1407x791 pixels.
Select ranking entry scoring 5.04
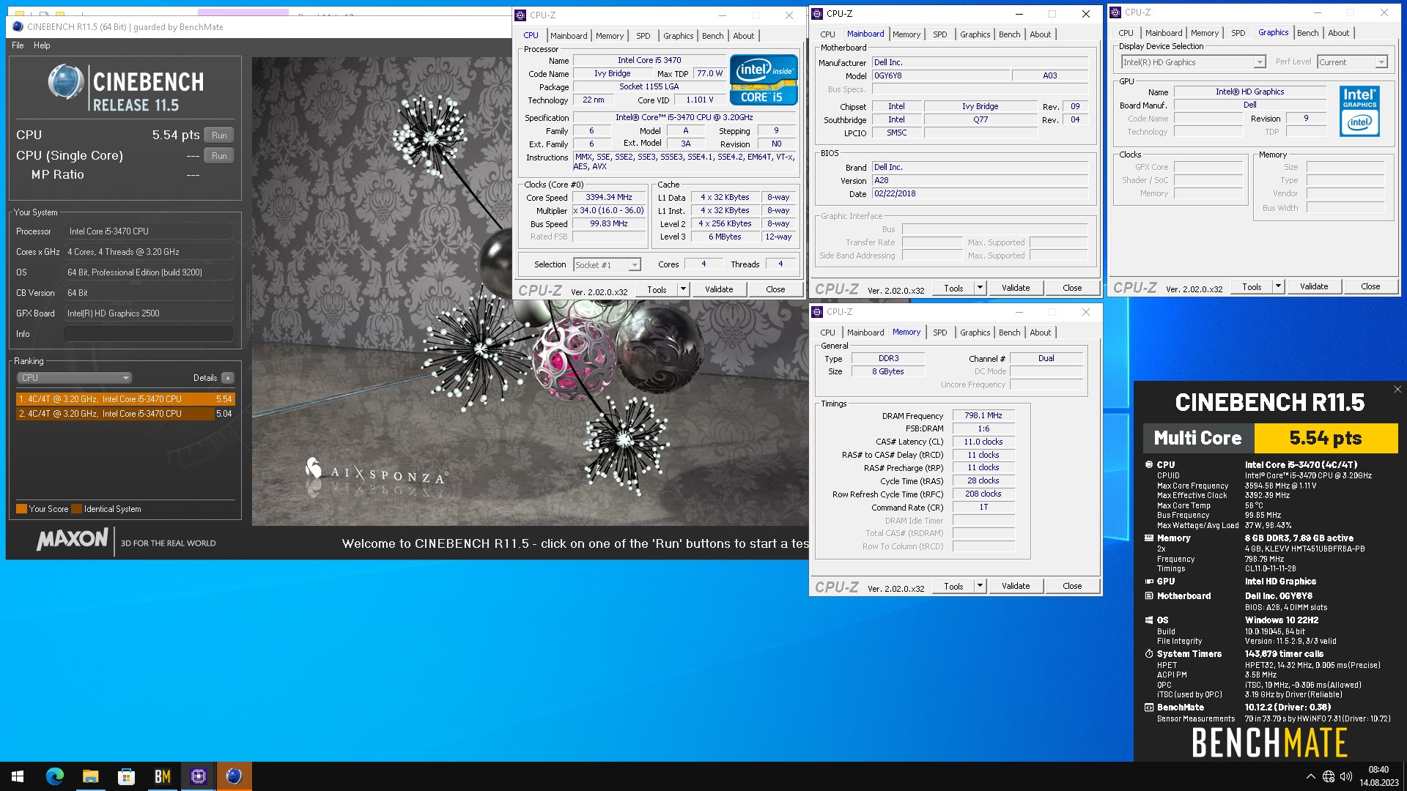(x=125, y=414)
